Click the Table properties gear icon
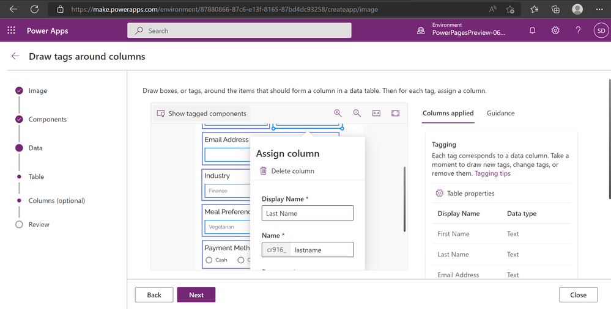611x309 pixels. (x=440, y=194)
